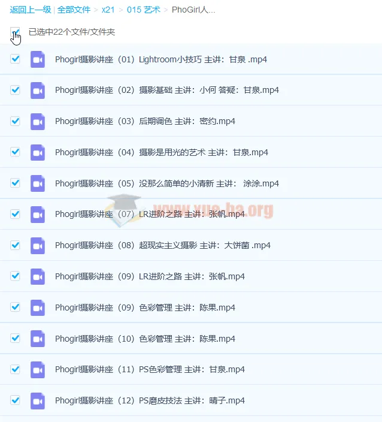Open file (09) 色彩管理 主讲：陈果.mp4
382x422 pixels.
(x=145, y=308)
